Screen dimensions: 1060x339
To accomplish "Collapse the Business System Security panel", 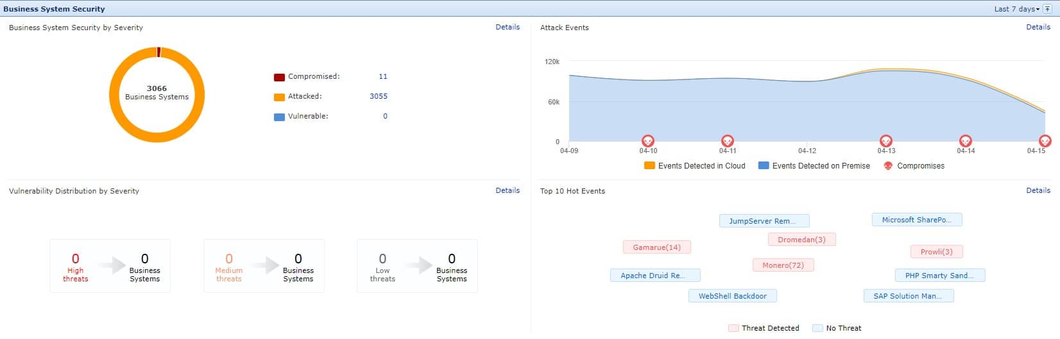I will click(x=1048, y=9).
